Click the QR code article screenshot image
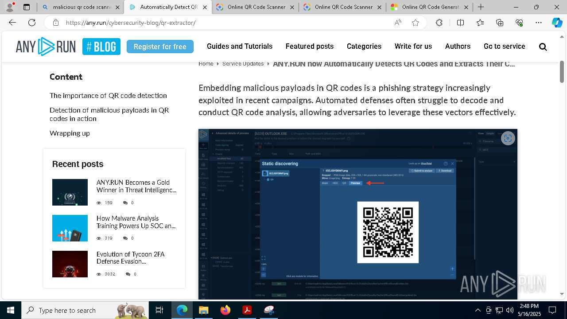The width and height of the screenshot is (567, 319). [358, 214]
